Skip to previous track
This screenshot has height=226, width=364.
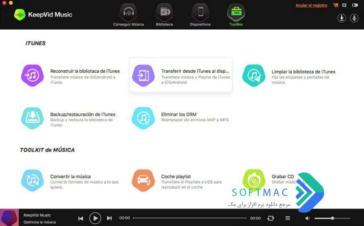pos(81,218)
